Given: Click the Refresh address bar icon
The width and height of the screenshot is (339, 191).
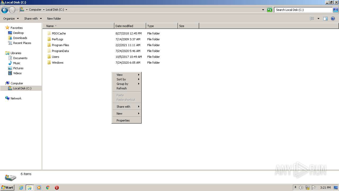Looking at the screenshot, I should pyautogui.click(x=270, y=10).
